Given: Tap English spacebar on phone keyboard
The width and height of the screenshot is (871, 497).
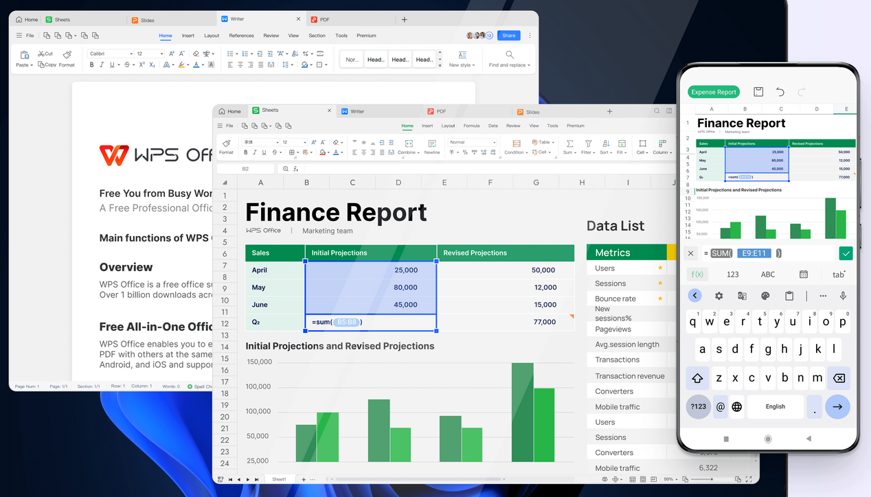Looking at the screenshot, I should click(775, 406).
